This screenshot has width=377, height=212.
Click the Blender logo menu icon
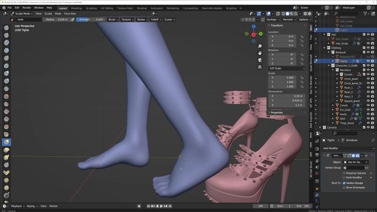click(4, 8)
